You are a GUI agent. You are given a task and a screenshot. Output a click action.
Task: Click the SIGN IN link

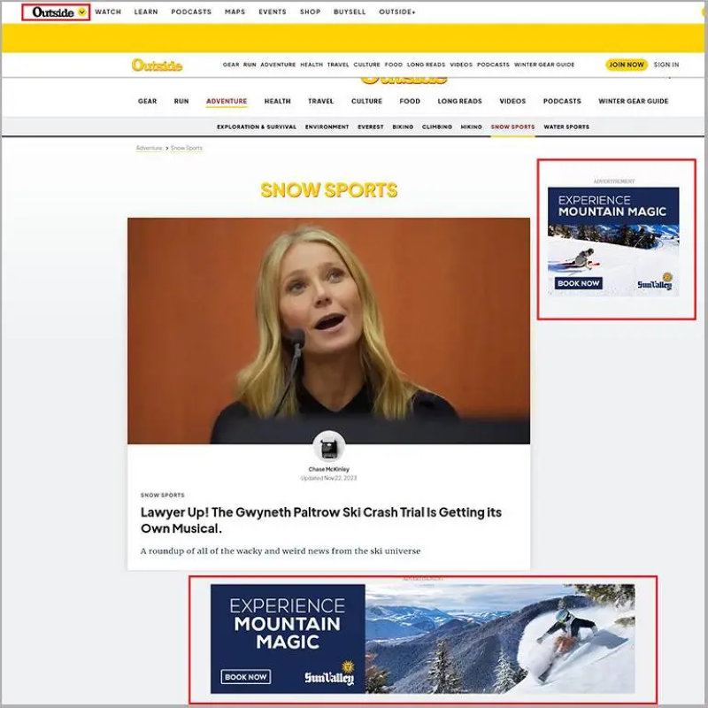pyautogui.click(x=669, y=65)
